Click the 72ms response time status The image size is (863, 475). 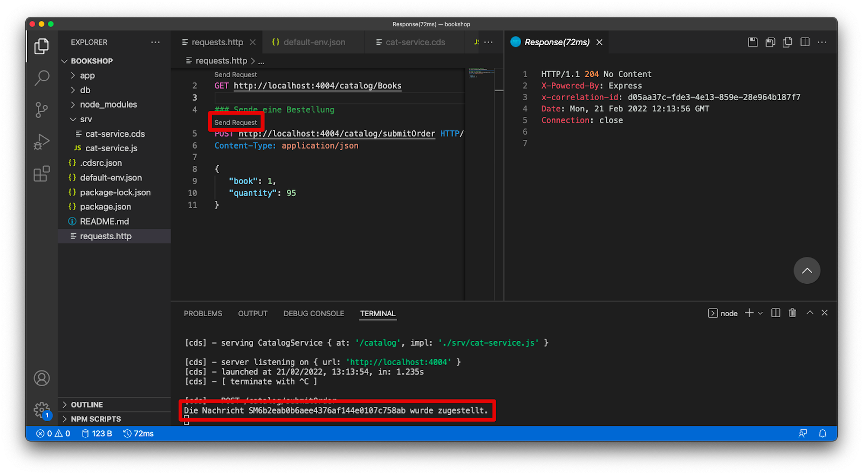(x=139, y=434)
